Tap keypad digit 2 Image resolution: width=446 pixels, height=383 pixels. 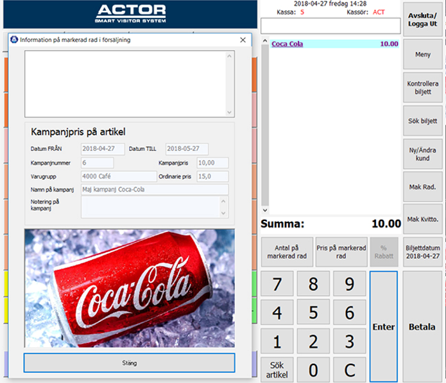coord(313,341)
